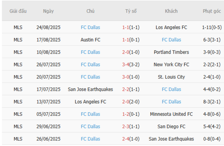This screenshot has height=146, width=224.
Task: Click the Tỷ số column header
Action: click(131, 11)
